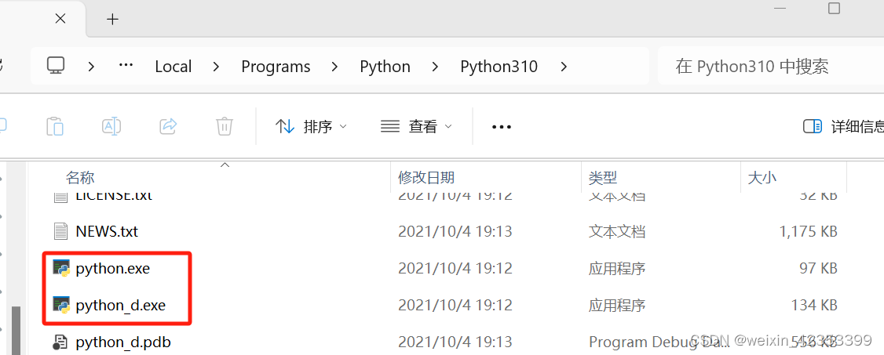Sort by 类型 column header
Screen dimensions: 884x355
[x=603, y=178]
